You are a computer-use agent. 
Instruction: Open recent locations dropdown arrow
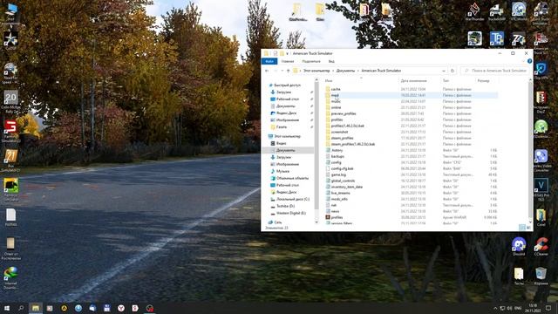point(282,71)
